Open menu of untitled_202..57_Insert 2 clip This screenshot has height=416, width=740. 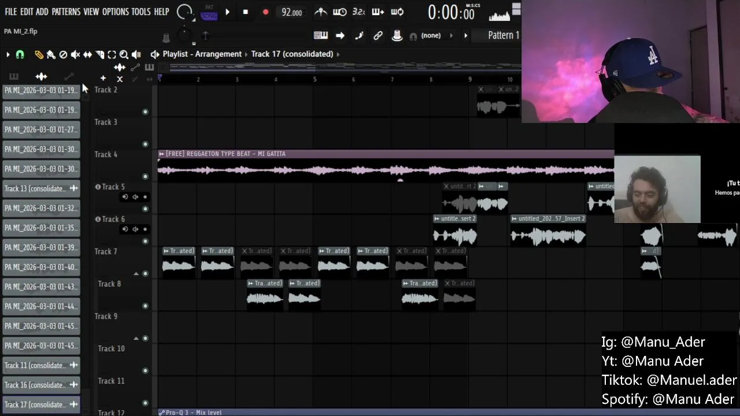(515, 218)
